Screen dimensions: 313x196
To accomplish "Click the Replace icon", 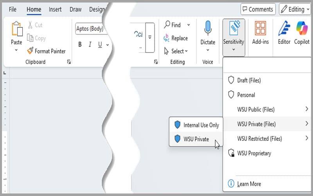I will (166, 38).
